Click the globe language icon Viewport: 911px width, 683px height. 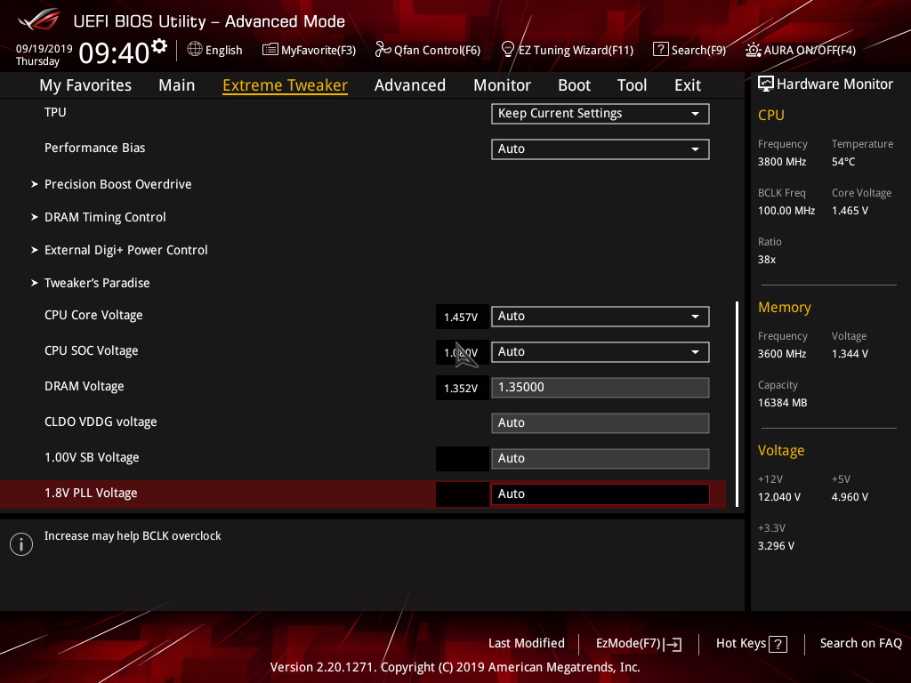tap(195, 50)
